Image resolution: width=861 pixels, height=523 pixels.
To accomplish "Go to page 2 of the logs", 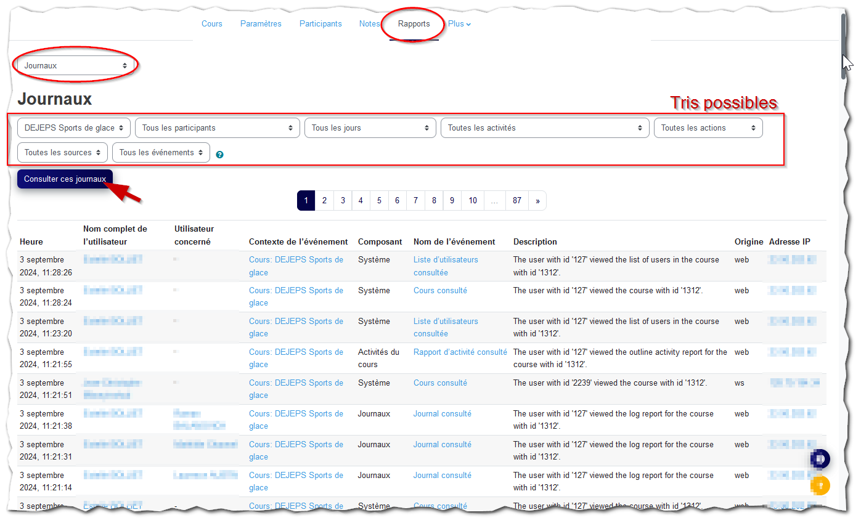I will 324,201.
